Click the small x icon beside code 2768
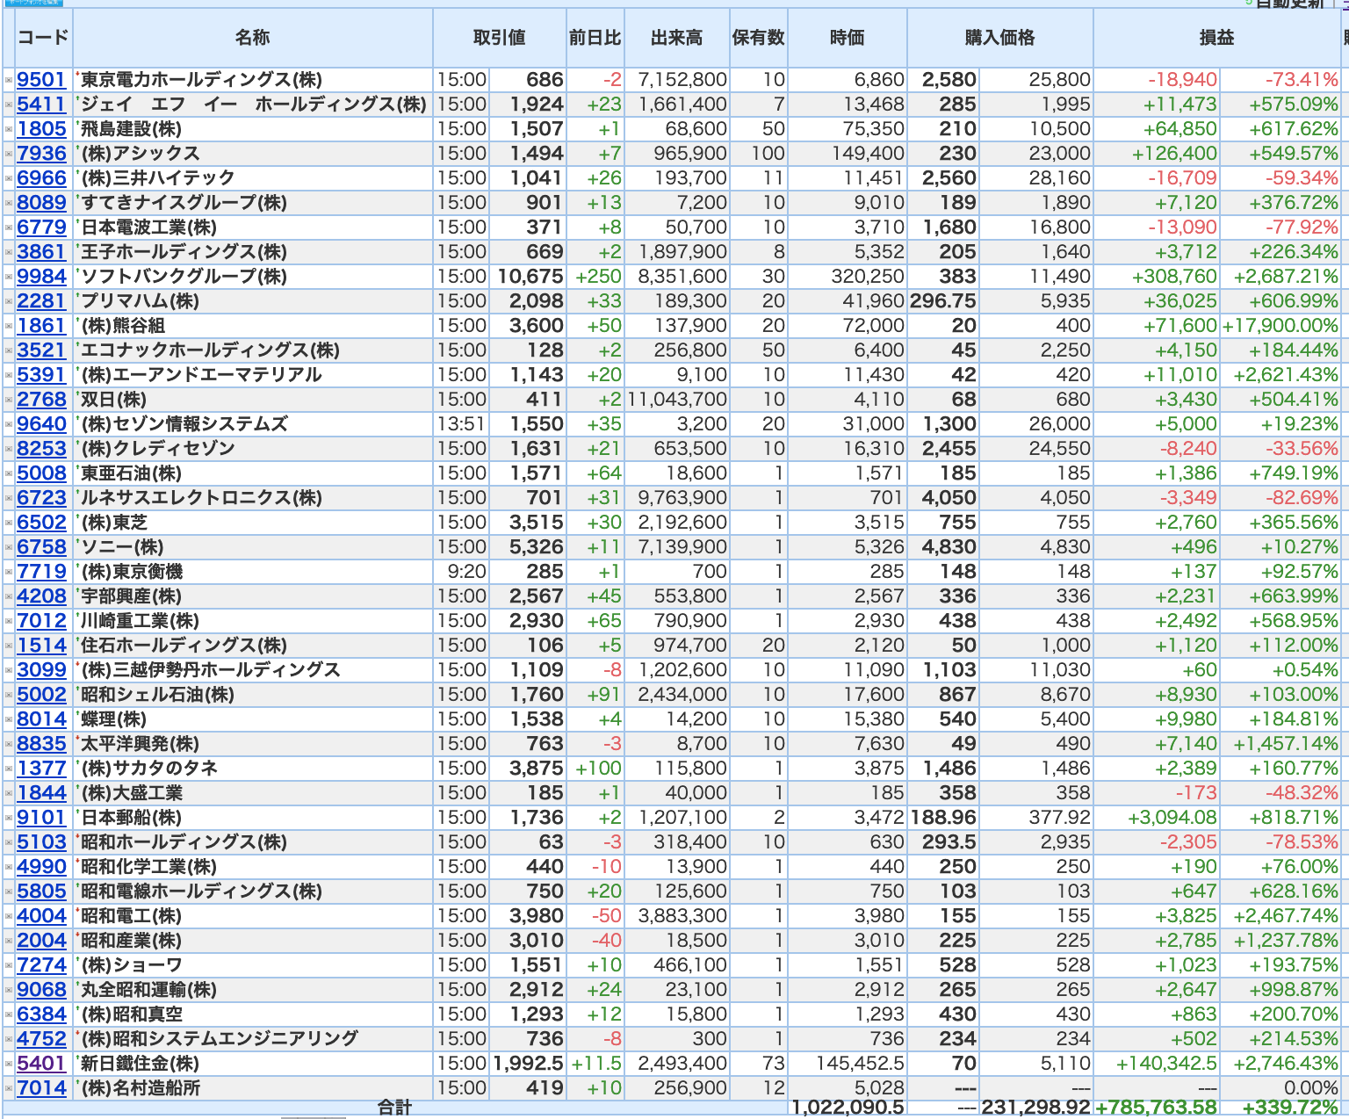This screenshot has width=1349, height=1119. click(x=9, y=400)
